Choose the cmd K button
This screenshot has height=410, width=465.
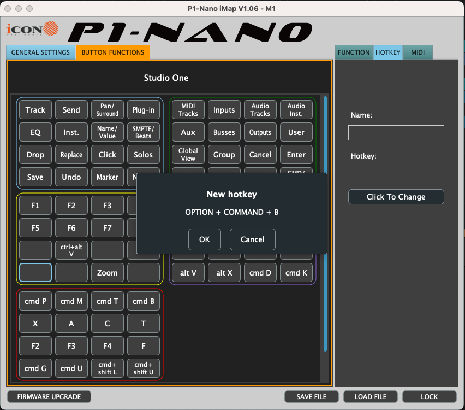pyautogui.click(x=296, y=273)
